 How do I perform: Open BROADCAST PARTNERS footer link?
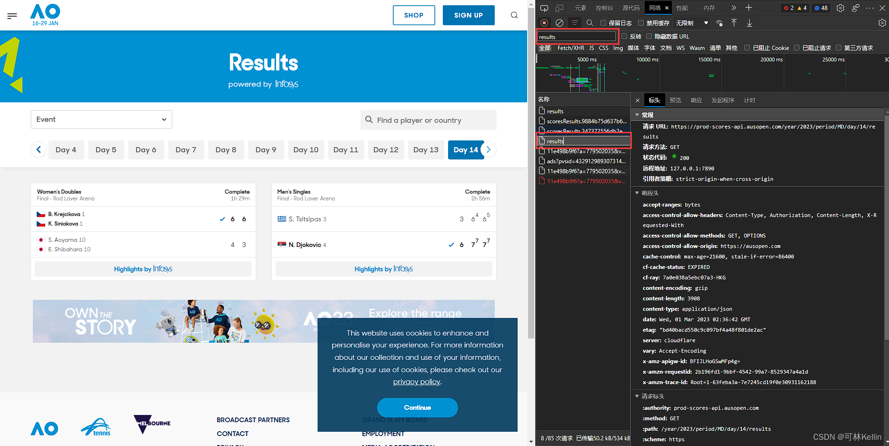point(253,420)
